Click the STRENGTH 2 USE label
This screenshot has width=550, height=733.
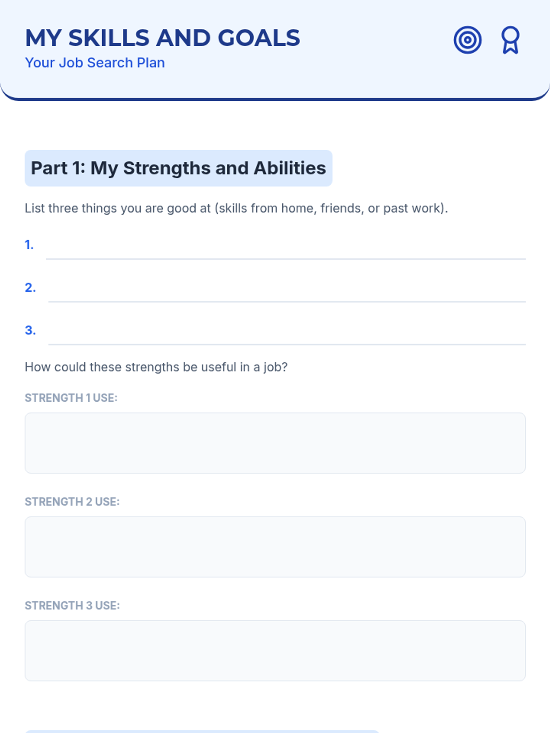pos(72,502)
